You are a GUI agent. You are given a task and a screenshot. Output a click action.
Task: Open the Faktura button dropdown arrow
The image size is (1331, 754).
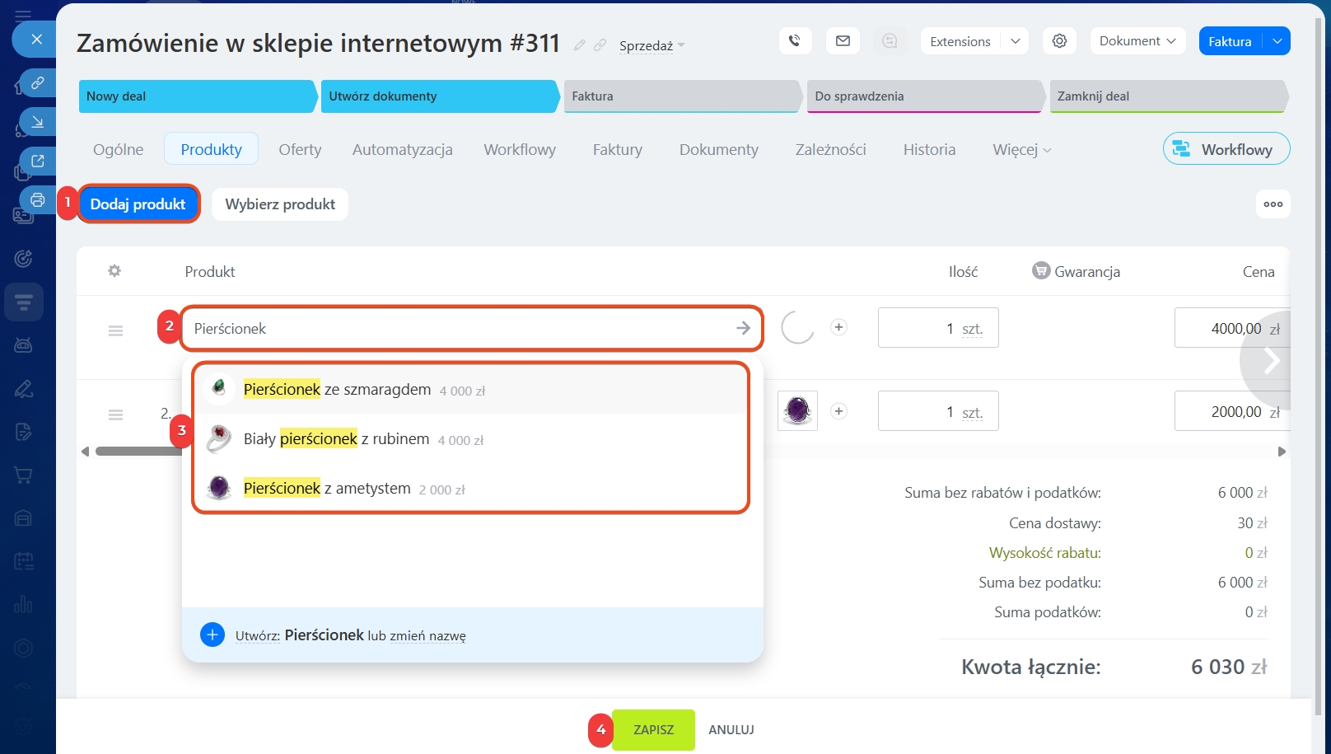pyautogui.click(x=1277, y=40)
